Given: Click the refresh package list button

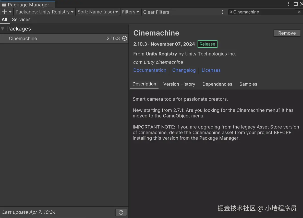Looking at the screenshot, I should point(121,212).
